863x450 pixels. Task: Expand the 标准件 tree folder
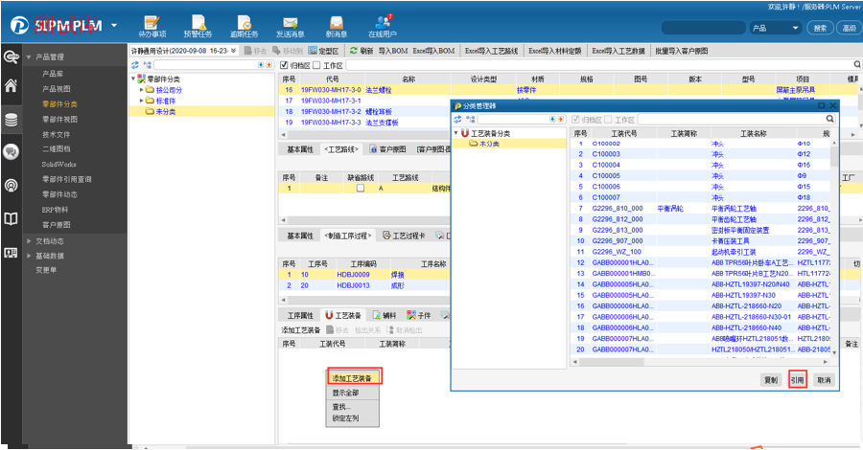[142, 101]
